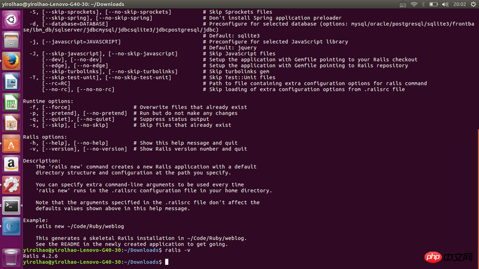Open the Files manager in launcher

(x=11, y=41)
